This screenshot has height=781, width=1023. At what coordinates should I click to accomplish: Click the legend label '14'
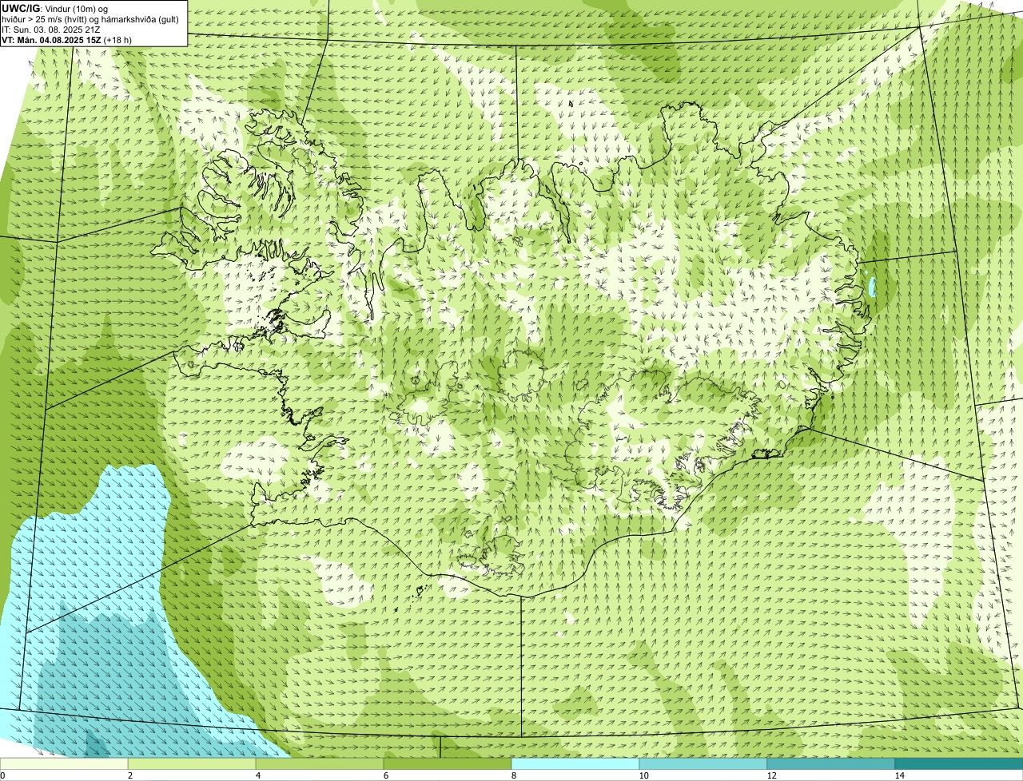click(899, 775)
